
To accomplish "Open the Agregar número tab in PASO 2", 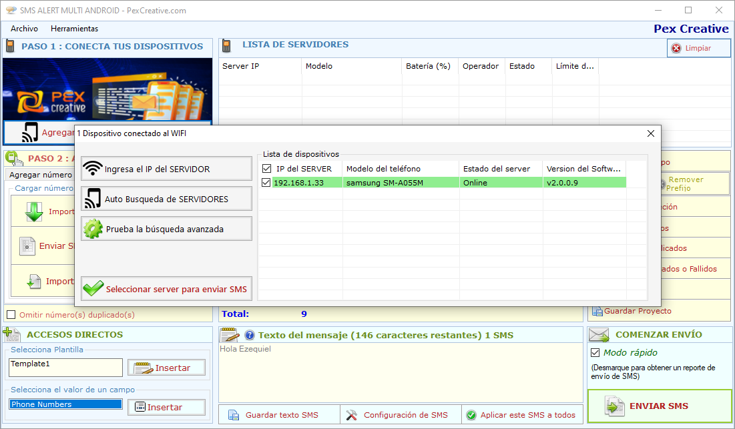I will [x=41, y=175].
